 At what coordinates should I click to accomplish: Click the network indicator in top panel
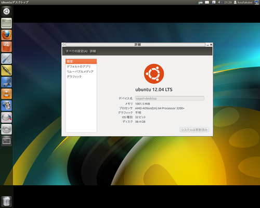(200, 2)
